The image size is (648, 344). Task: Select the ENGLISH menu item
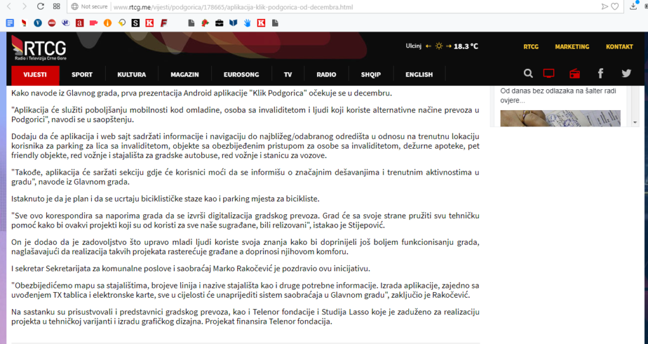click(x=419, y=75)
